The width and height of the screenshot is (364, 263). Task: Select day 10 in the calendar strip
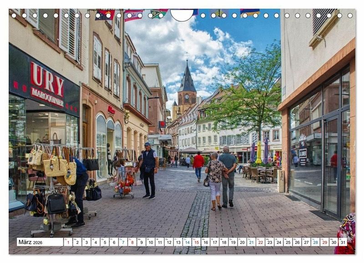pos(151,242)
